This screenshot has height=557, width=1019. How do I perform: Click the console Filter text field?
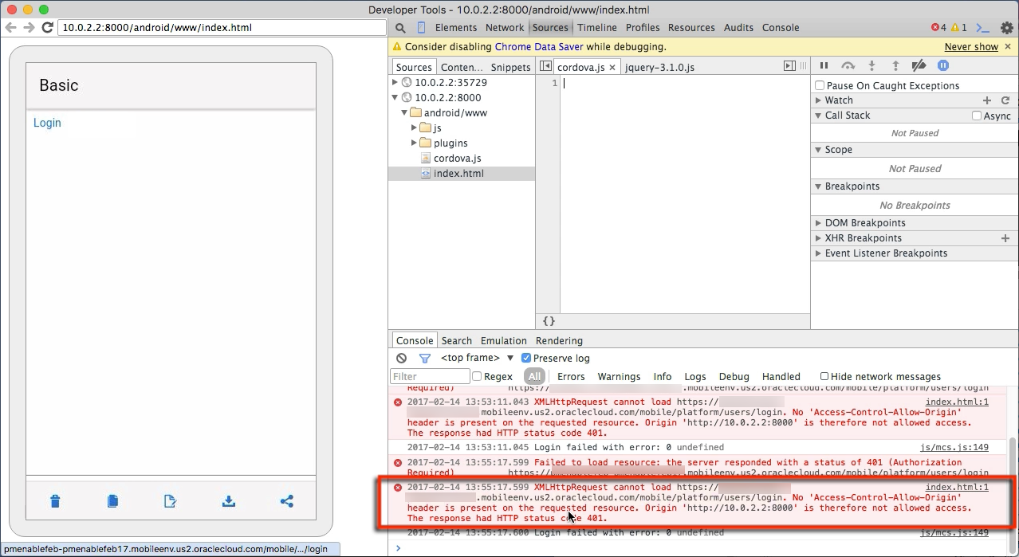click(429, 377)
